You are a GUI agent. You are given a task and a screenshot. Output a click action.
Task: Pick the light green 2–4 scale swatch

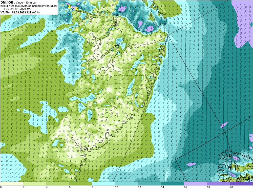(x=34, y=184)
